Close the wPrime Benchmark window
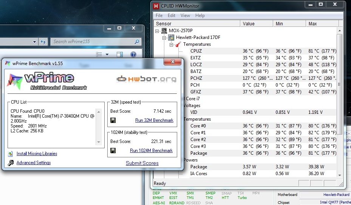Viewport: 351px width, 205px height. pyautogui.click(x=172, y=62)
